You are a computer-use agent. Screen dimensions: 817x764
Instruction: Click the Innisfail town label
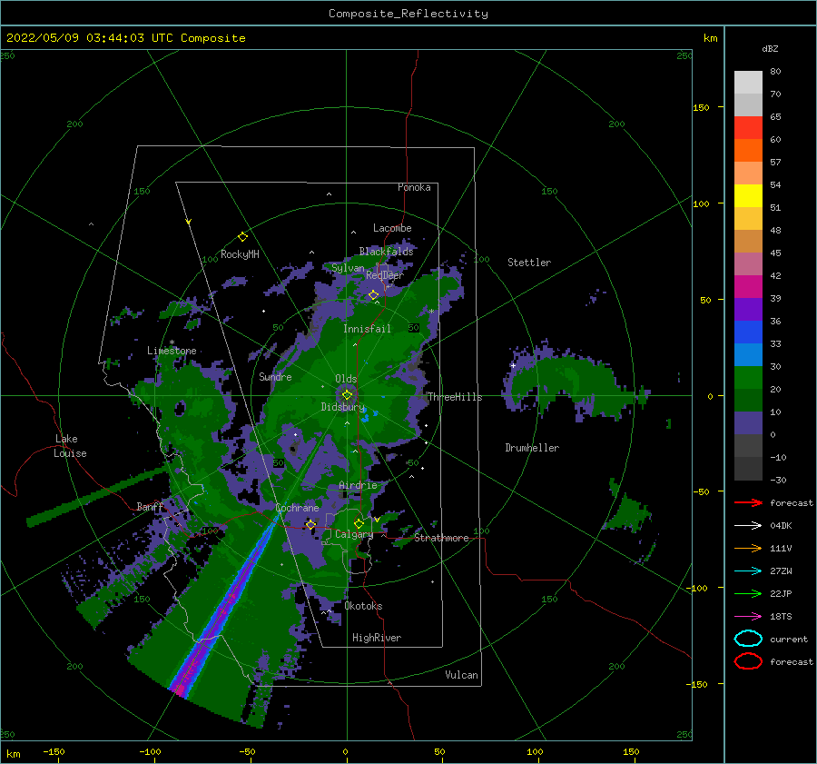pos(367,329)
